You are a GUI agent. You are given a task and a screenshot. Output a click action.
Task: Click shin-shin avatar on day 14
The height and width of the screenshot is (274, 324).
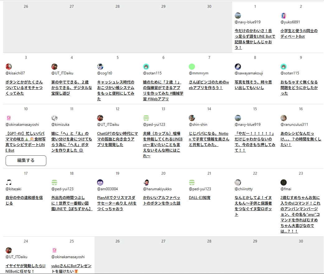tap(192, 118)
